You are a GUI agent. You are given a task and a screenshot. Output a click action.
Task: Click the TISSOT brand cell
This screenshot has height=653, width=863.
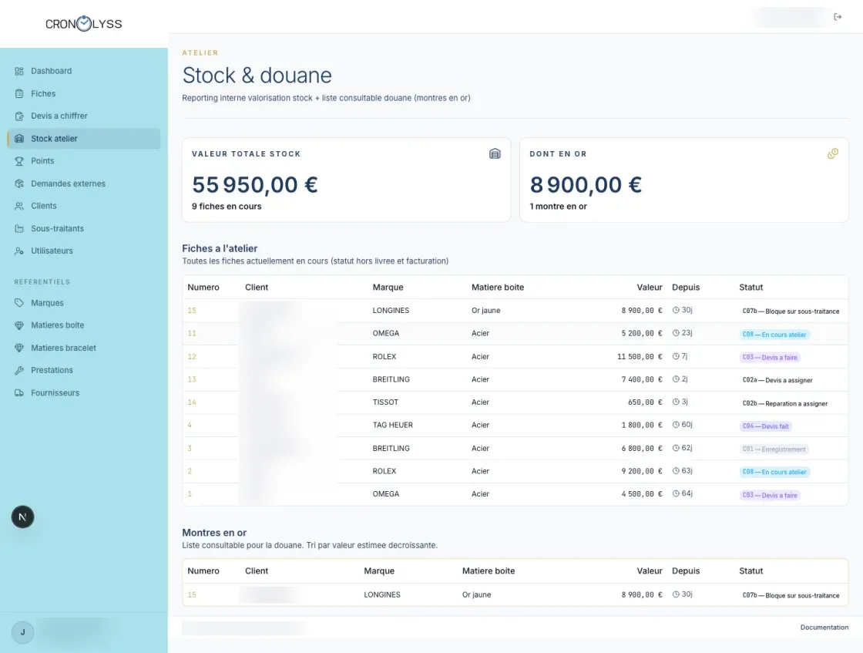tap(385, 402)
